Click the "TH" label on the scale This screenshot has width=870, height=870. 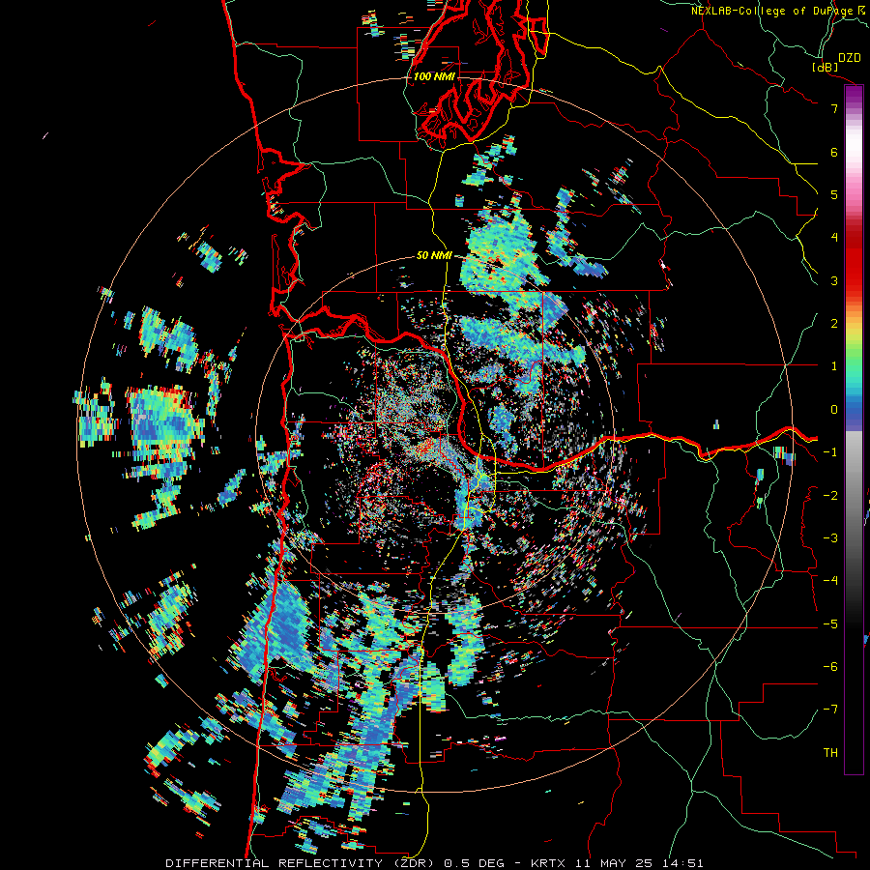[830, 753]
